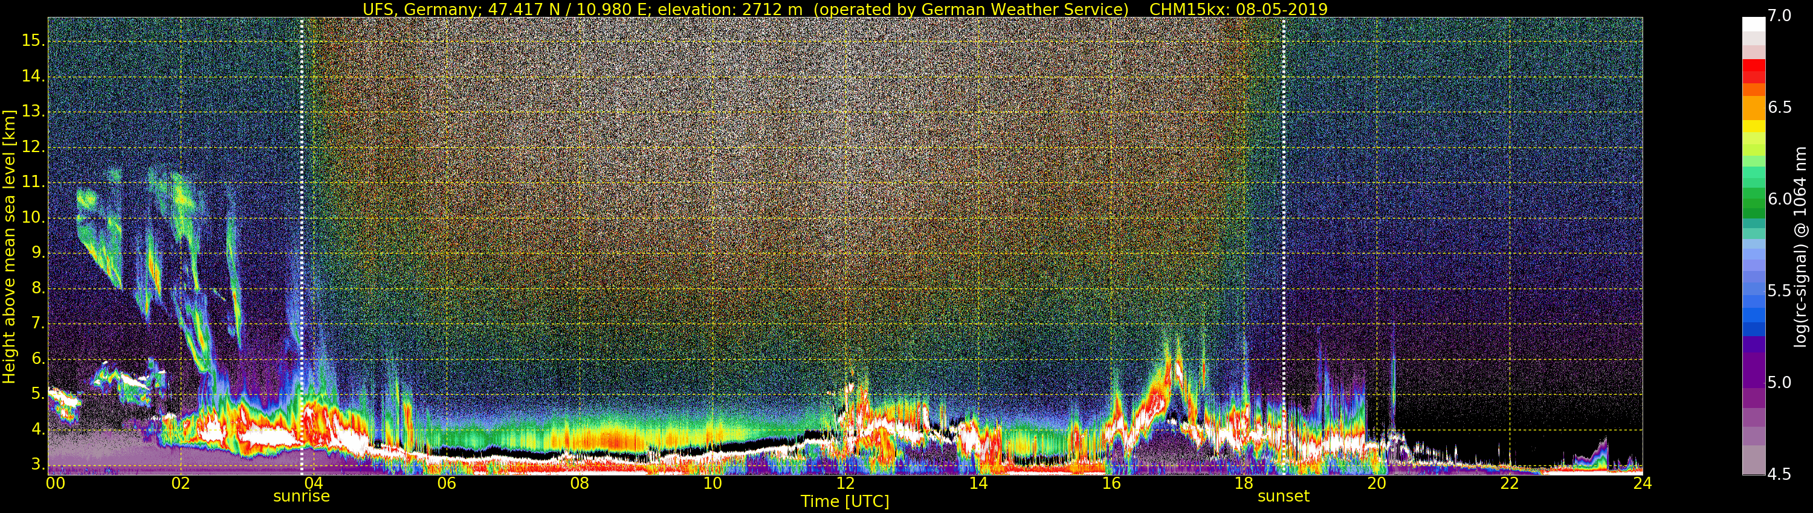
Task: Click the white top segment of the colorbar
Action: pyautogui.click(x=1754, y=24)
